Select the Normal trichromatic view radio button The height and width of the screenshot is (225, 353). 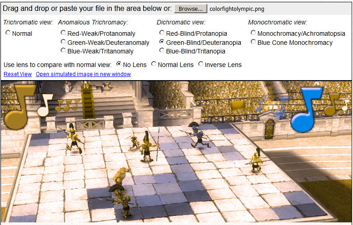coord(8,33)
